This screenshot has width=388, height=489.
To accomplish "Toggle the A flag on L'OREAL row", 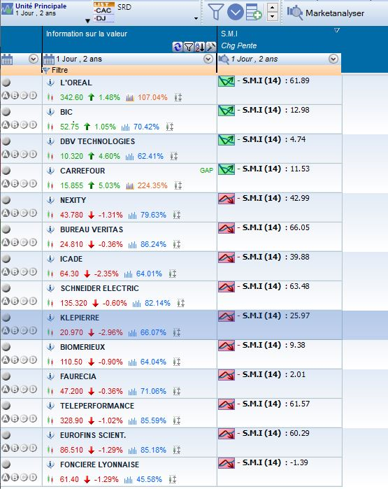I will (x=6, y=95).
